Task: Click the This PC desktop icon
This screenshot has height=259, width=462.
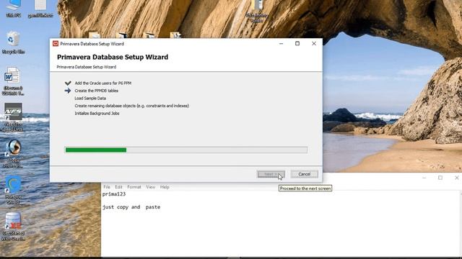Action: click(x=13, y=8)
